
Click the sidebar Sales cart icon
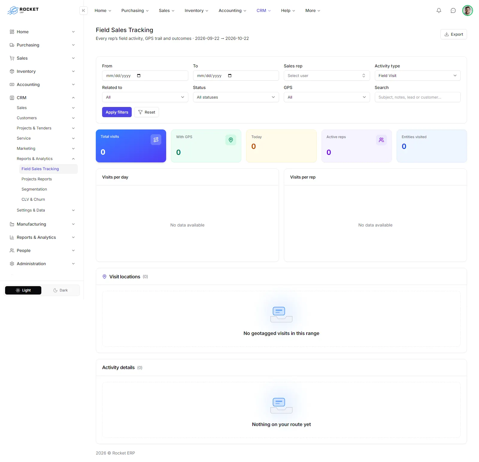(12, 58)
